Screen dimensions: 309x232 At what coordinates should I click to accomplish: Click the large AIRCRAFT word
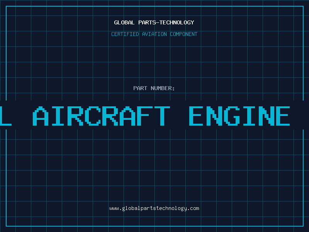(101, 116)
